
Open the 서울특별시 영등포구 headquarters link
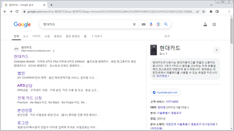[169, 113]
